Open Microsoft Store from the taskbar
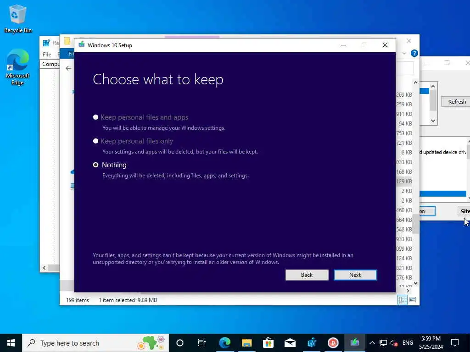The width and height of the screenshot is (470, 352). [x=268, y=343]
